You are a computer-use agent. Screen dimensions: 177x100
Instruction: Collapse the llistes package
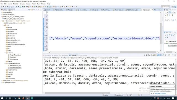click(x=5, y=53)
